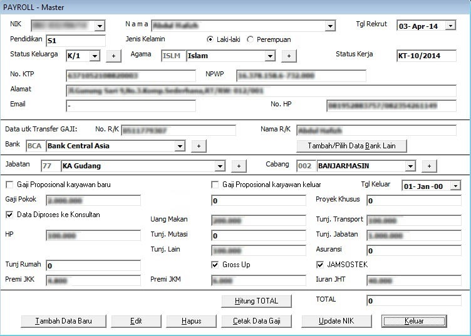
Task: Expand the Jabatan KA Gudang dropdown
Action: click(x=220, y=166)
